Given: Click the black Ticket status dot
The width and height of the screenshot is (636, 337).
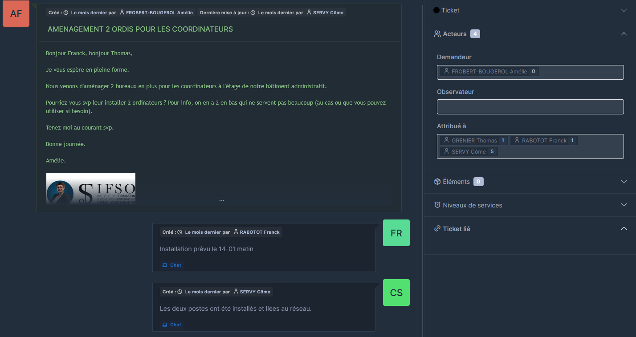Looking at the screenshot, I should [x=436, y=10].
